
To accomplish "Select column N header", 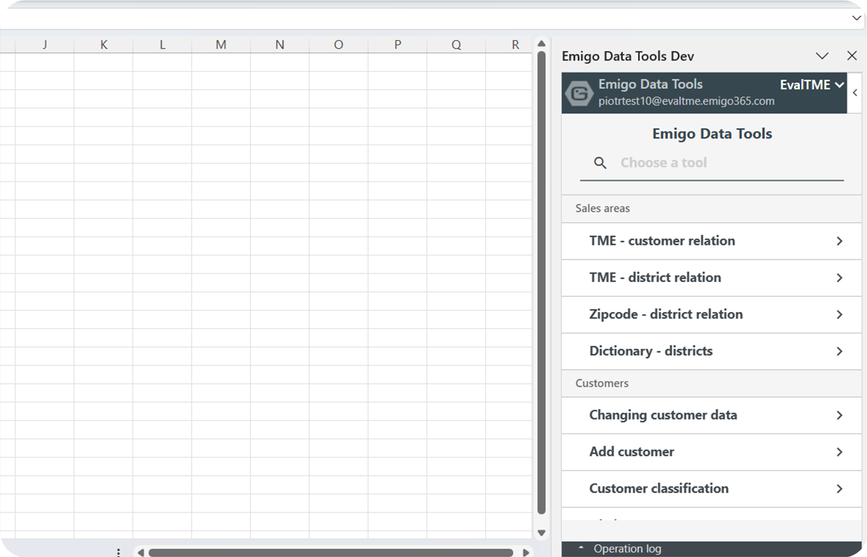I will pyautogui.click(x=280, y=45).
